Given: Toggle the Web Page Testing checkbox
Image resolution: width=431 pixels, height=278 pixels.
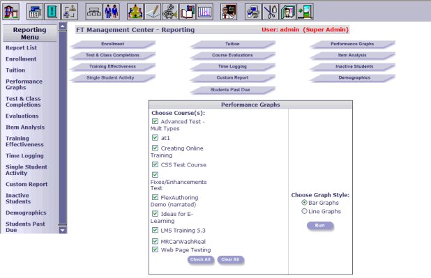Looking at the screenshot, I should [x=155, y=249].
